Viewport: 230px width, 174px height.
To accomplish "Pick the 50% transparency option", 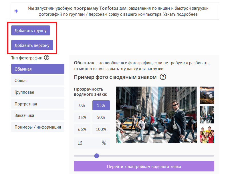I will tap(101, 117).
